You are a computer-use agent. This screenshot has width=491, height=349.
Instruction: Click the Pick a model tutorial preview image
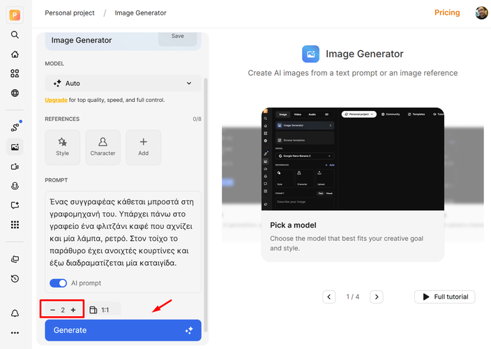[x=353, y=159]
